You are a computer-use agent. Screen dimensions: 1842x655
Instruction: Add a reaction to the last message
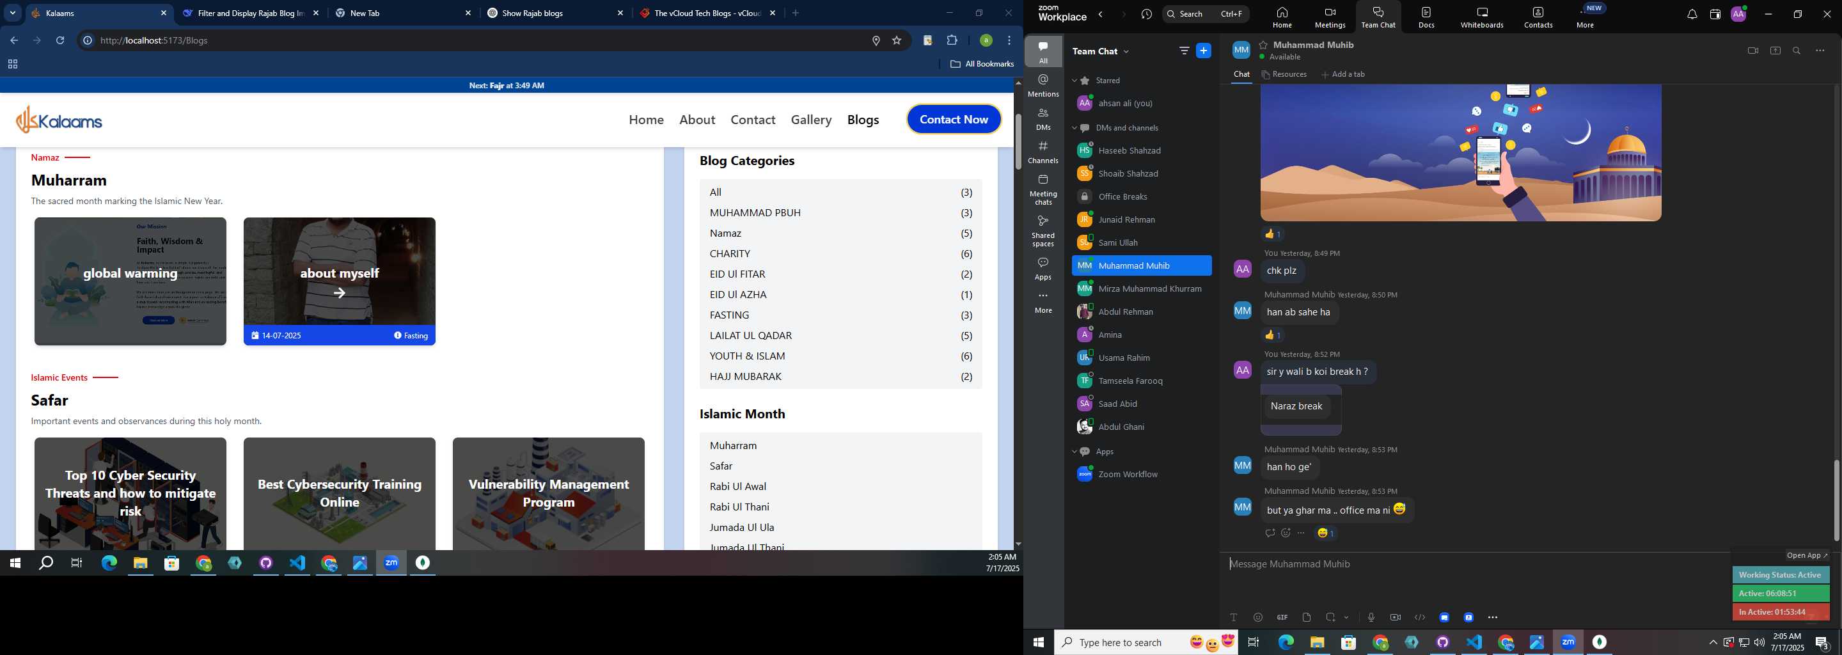[x=1286, y=533]
